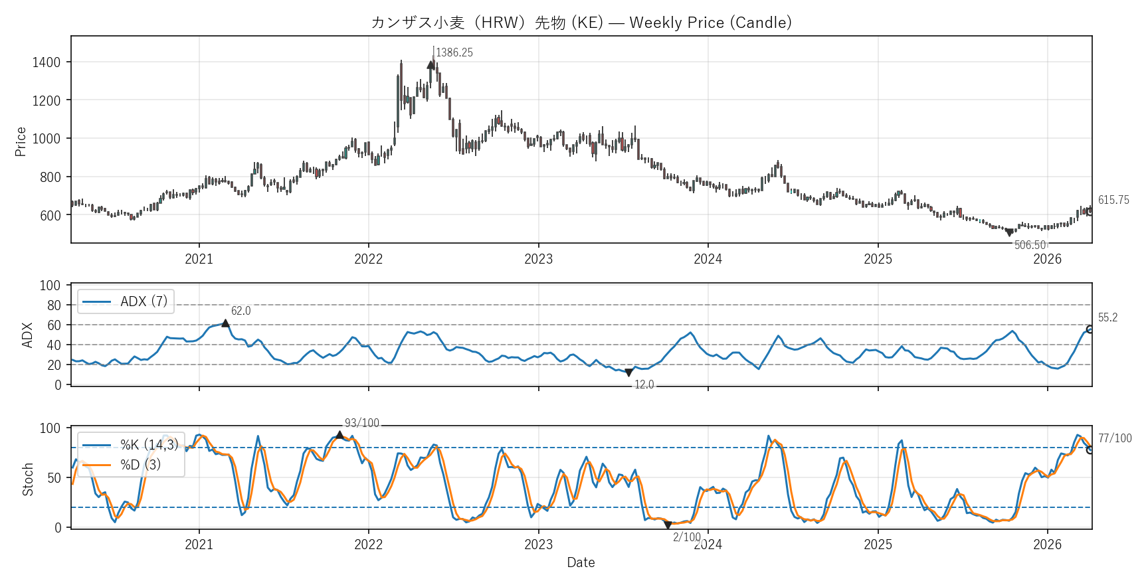Click the 506.50 price low triangle marker
Image resolution: width=1148 pixels, height=583 pixels.
tap(1009, 232)
